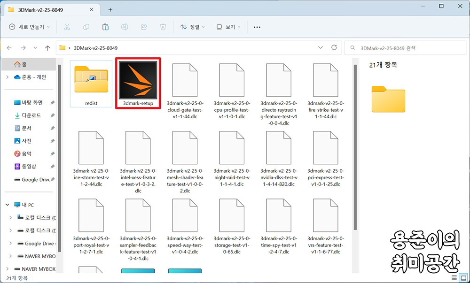Select the speed-way-test dlc file
The height and width of the screenshot is (283, 470).
click(x=185, y=226)
